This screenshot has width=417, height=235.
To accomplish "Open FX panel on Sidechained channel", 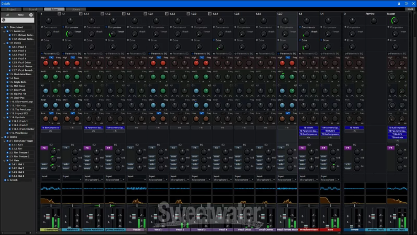I will [x=44, y=148].
